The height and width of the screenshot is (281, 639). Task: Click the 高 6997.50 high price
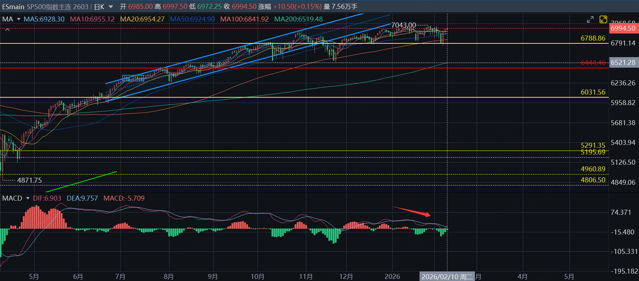coord(171,7)
